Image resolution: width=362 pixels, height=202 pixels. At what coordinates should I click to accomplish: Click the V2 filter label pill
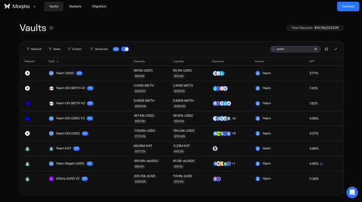[116, 49]
